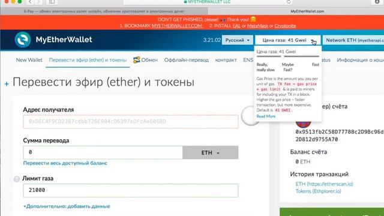Click the 'Really, really slow' slider label
384x216 pixels.
[265, 67]
